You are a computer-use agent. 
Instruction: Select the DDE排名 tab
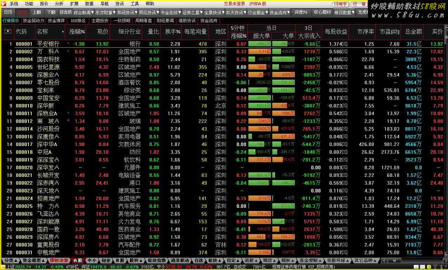[78, 21]
